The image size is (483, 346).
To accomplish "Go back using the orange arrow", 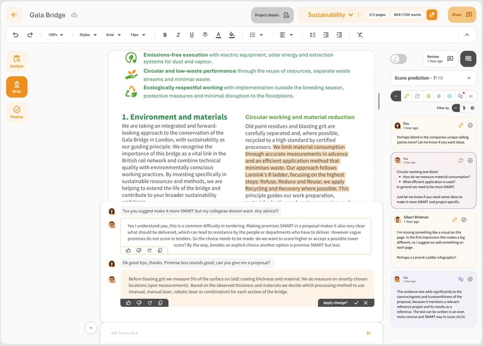I will pos(14,15).
